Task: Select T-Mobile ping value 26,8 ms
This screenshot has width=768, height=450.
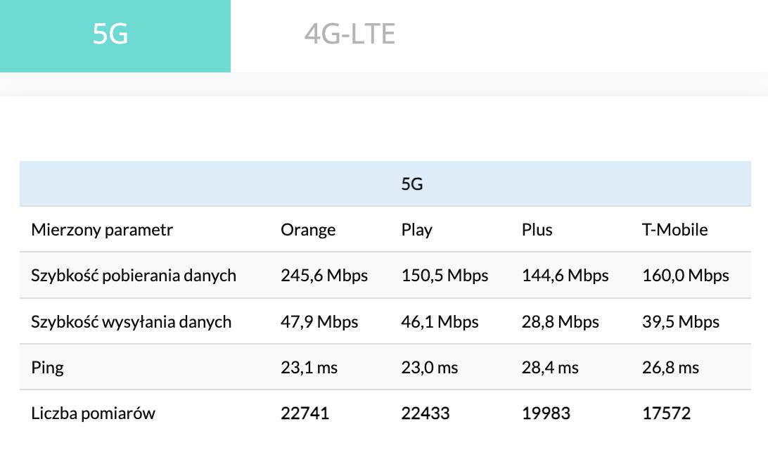Action: [x=671, y=368]
